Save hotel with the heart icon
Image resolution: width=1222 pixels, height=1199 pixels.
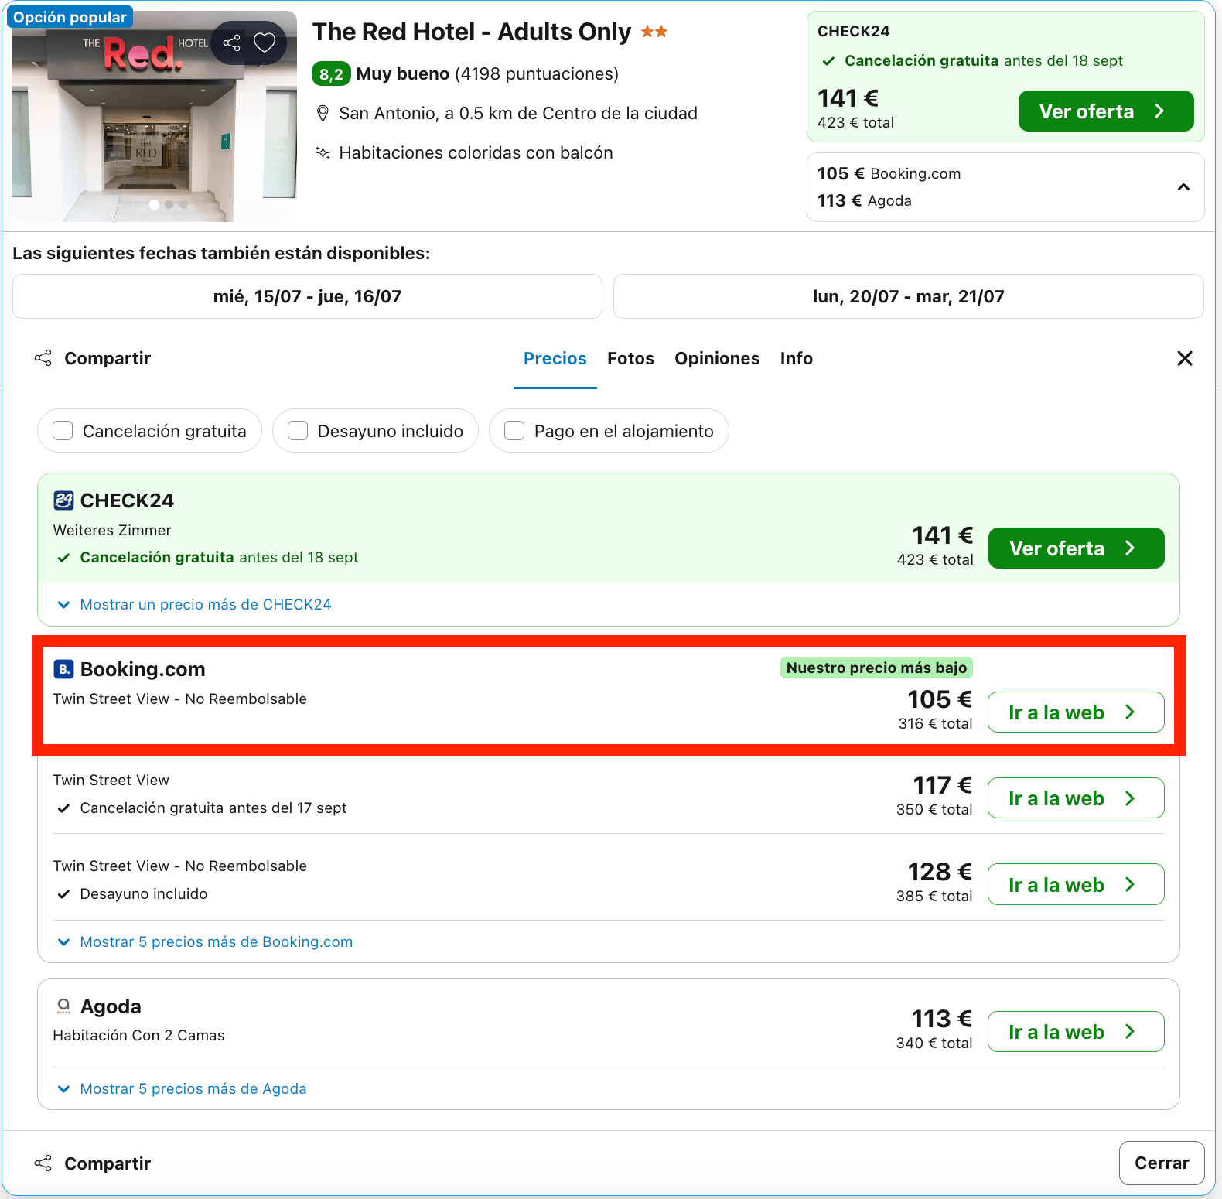tap(265, 43)
